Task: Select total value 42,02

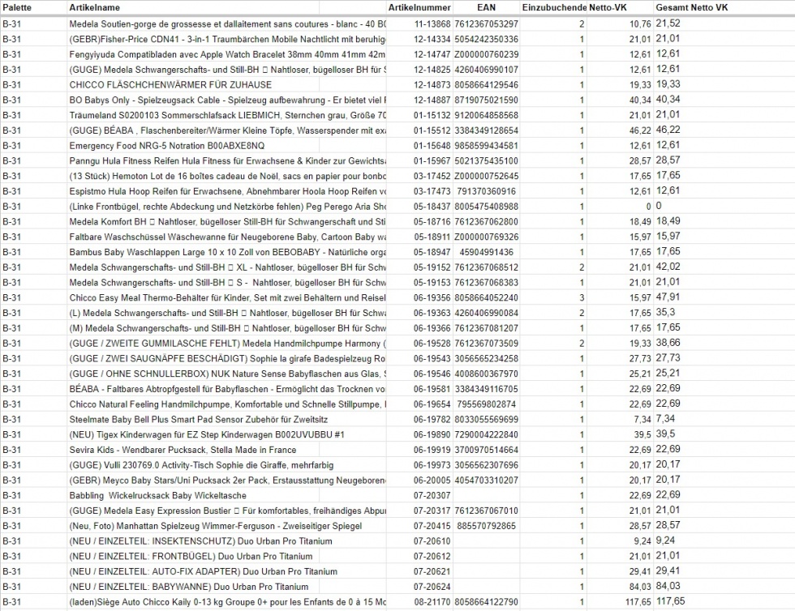Action: (668, 267)
